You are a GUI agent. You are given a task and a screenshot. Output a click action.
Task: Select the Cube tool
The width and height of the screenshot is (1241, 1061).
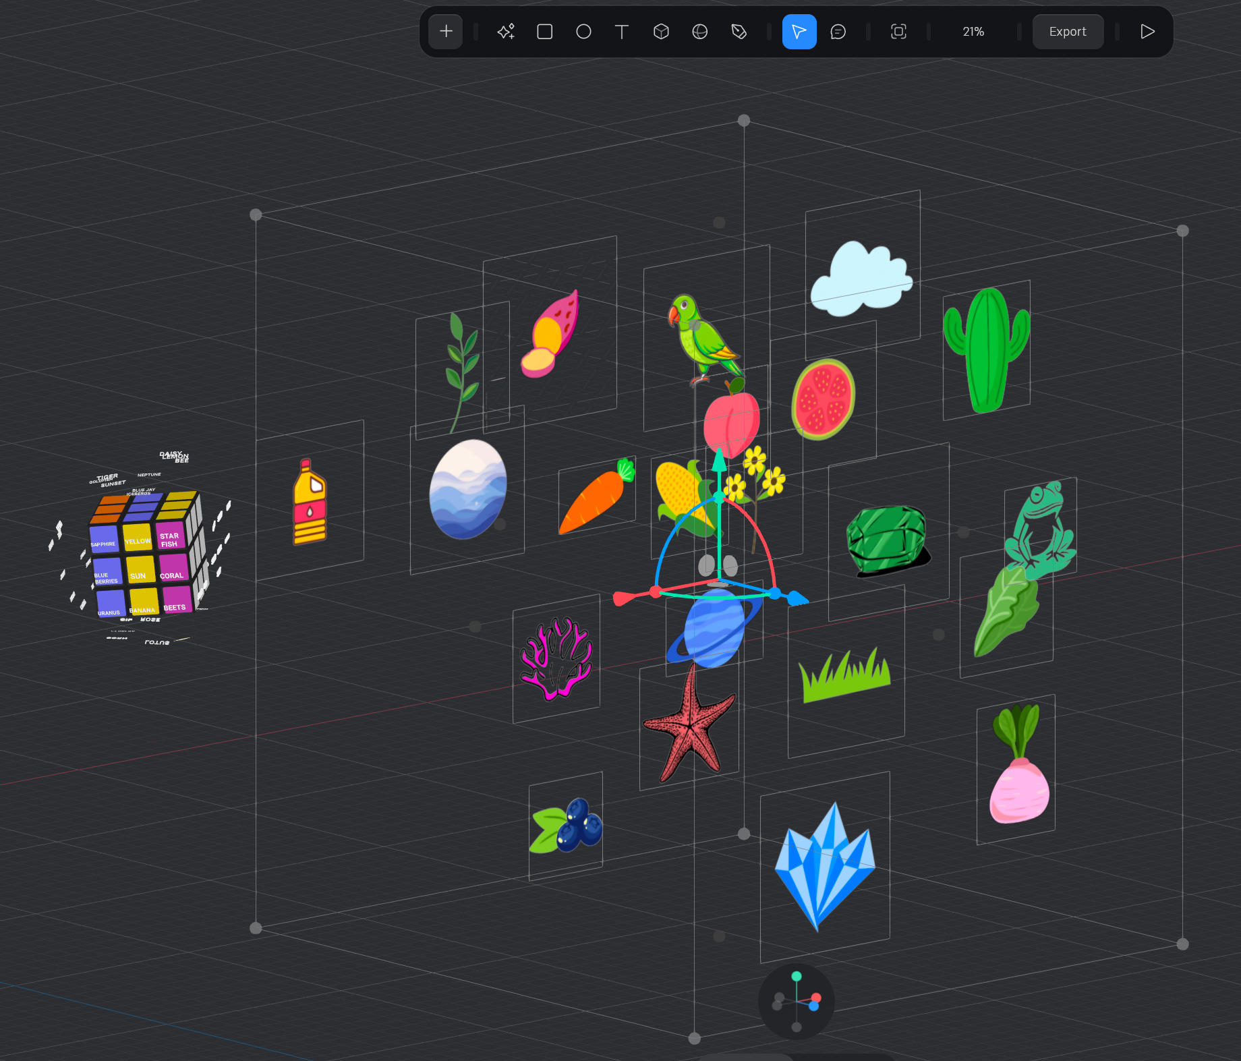pos(661,31)
